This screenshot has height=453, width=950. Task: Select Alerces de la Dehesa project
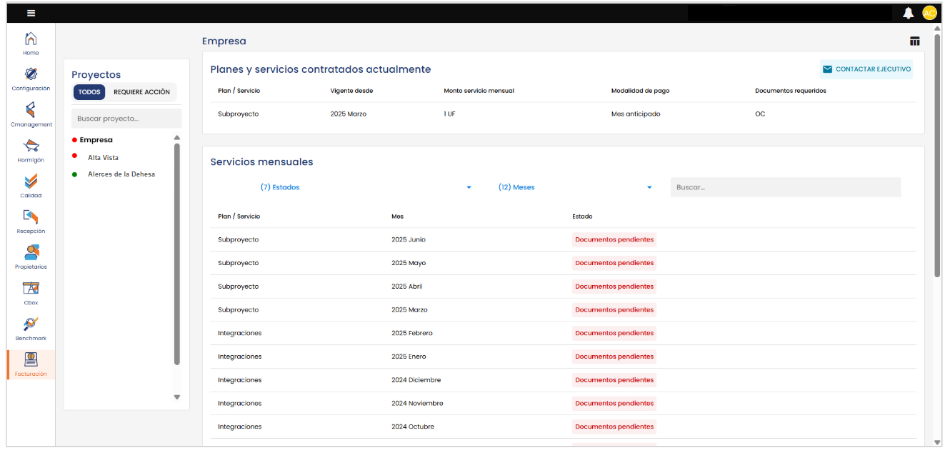121,174
